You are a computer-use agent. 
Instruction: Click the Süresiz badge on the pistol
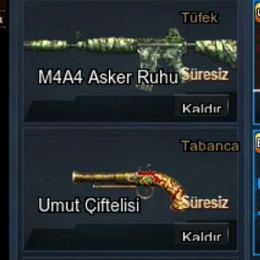(205, 202)
